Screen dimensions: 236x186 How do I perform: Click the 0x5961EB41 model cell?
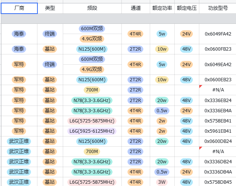218,131
